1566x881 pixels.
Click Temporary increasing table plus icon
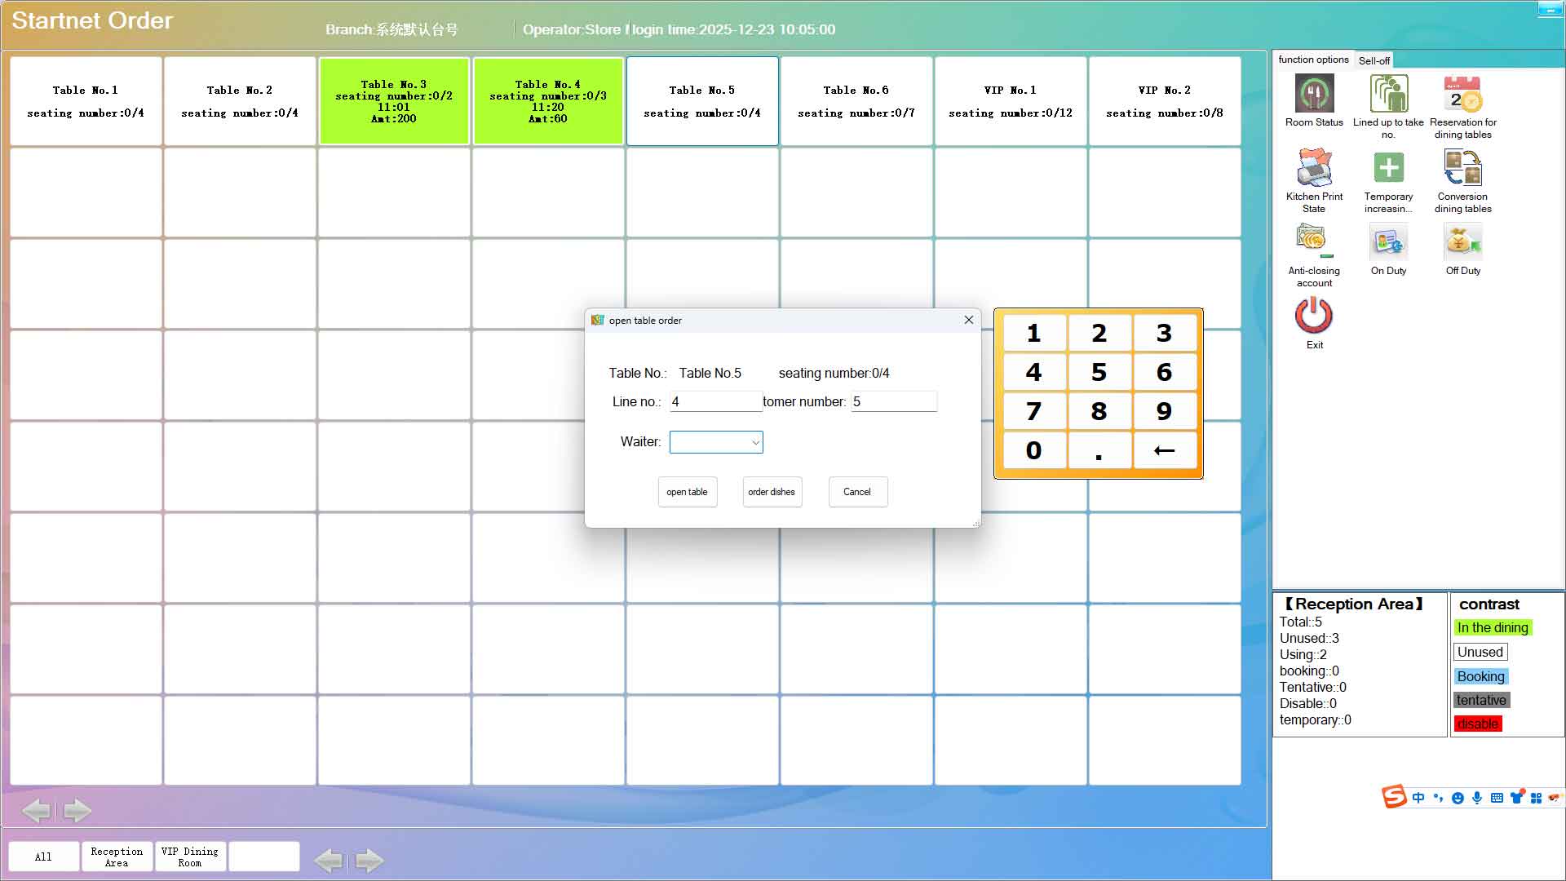tap(1388, 168)
